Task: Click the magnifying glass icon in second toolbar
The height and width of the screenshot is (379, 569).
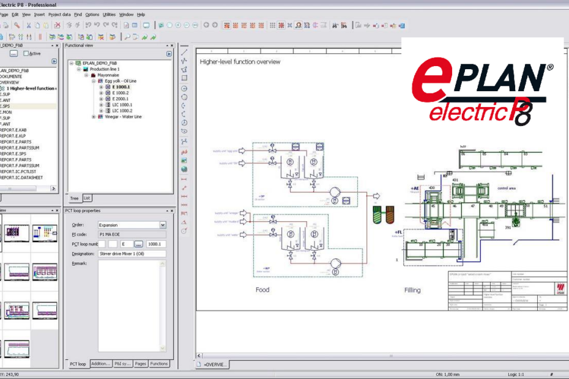Action: tap(127, 37)
